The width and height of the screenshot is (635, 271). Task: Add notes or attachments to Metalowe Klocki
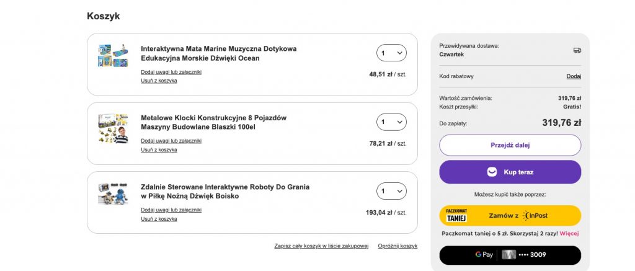[171, 141]
